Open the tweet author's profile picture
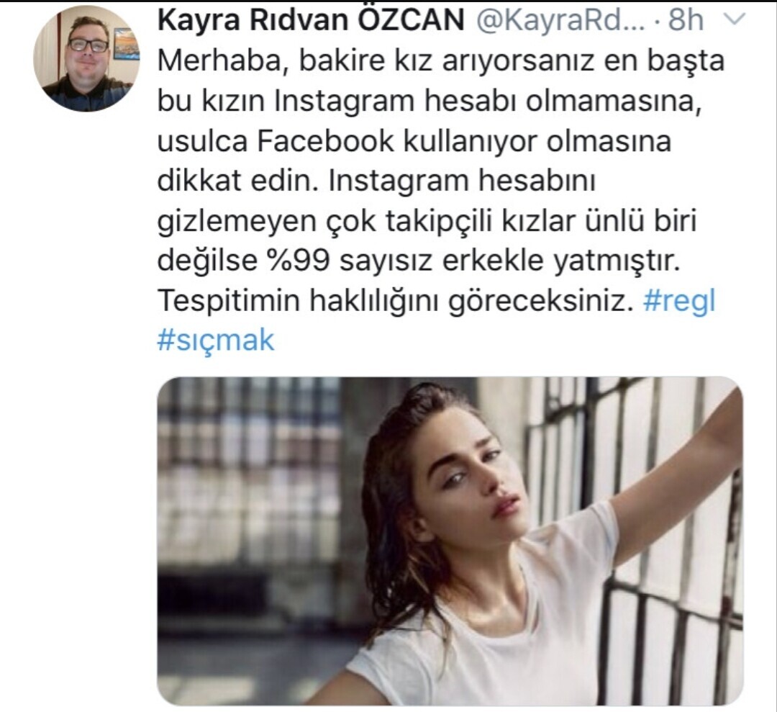This screenshot has width=777, height=712. pyautogui.click(x=86, y=59)
